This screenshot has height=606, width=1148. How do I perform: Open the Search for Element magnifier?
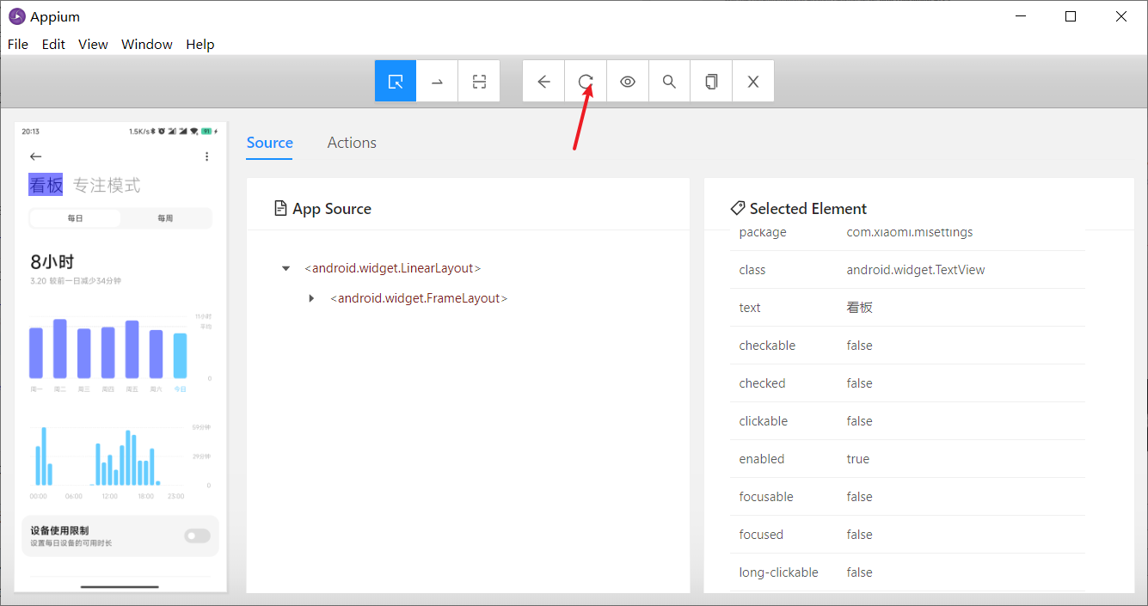[669, 81]
